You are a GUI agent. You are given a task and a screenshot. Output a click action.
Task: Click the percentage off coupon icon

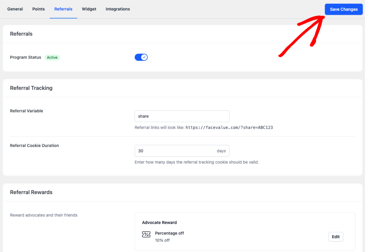click(146, 235)
